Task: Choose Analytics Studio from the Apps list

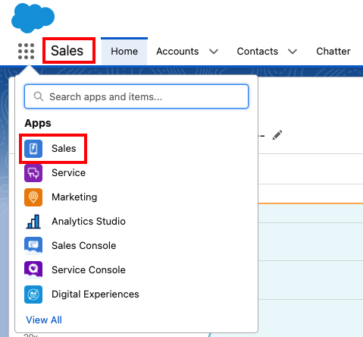Action: click(x=89, y=222)
